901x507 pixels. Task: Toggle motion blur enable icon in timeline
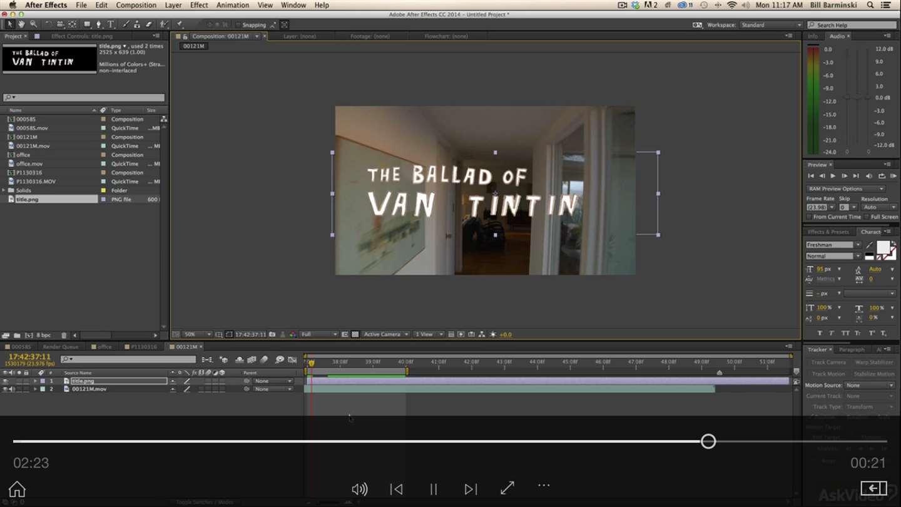coord(264,360)
